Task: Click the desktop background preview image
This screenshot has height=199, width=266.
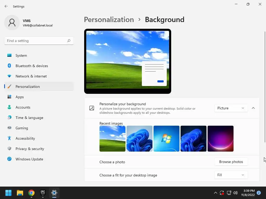Action: coord(128,61)
